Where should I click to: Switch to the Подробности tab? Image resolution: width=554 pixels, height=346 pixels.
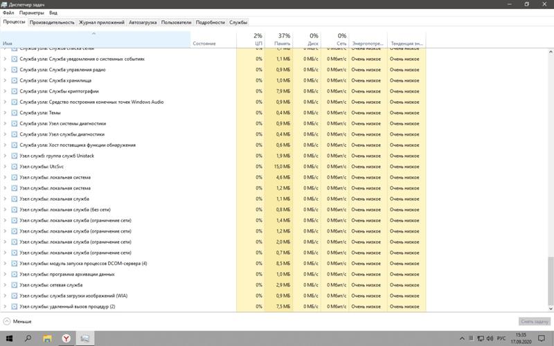click(x=211, y=22)
